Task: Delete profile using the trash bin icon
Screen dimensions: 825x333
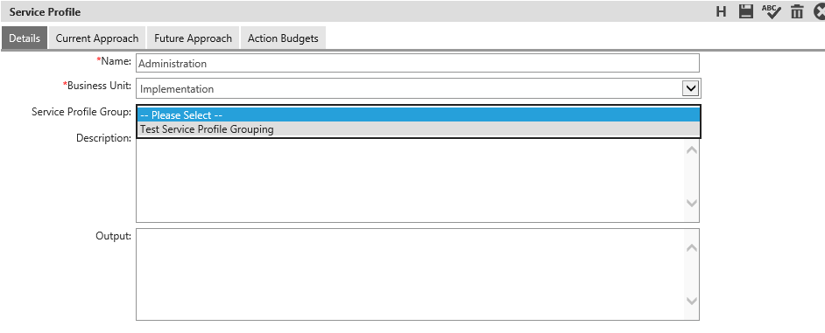Action: point(797,11)
